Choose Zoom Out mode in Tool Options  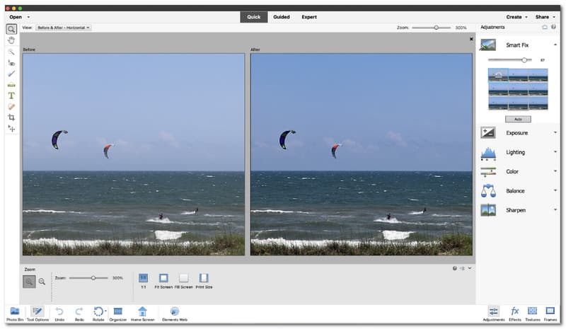(x=42, y=282)
